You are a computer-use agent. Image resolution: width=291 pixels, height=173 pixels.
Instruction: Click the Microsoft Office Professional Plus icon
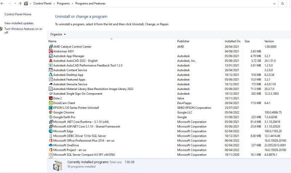coord(51,140)
